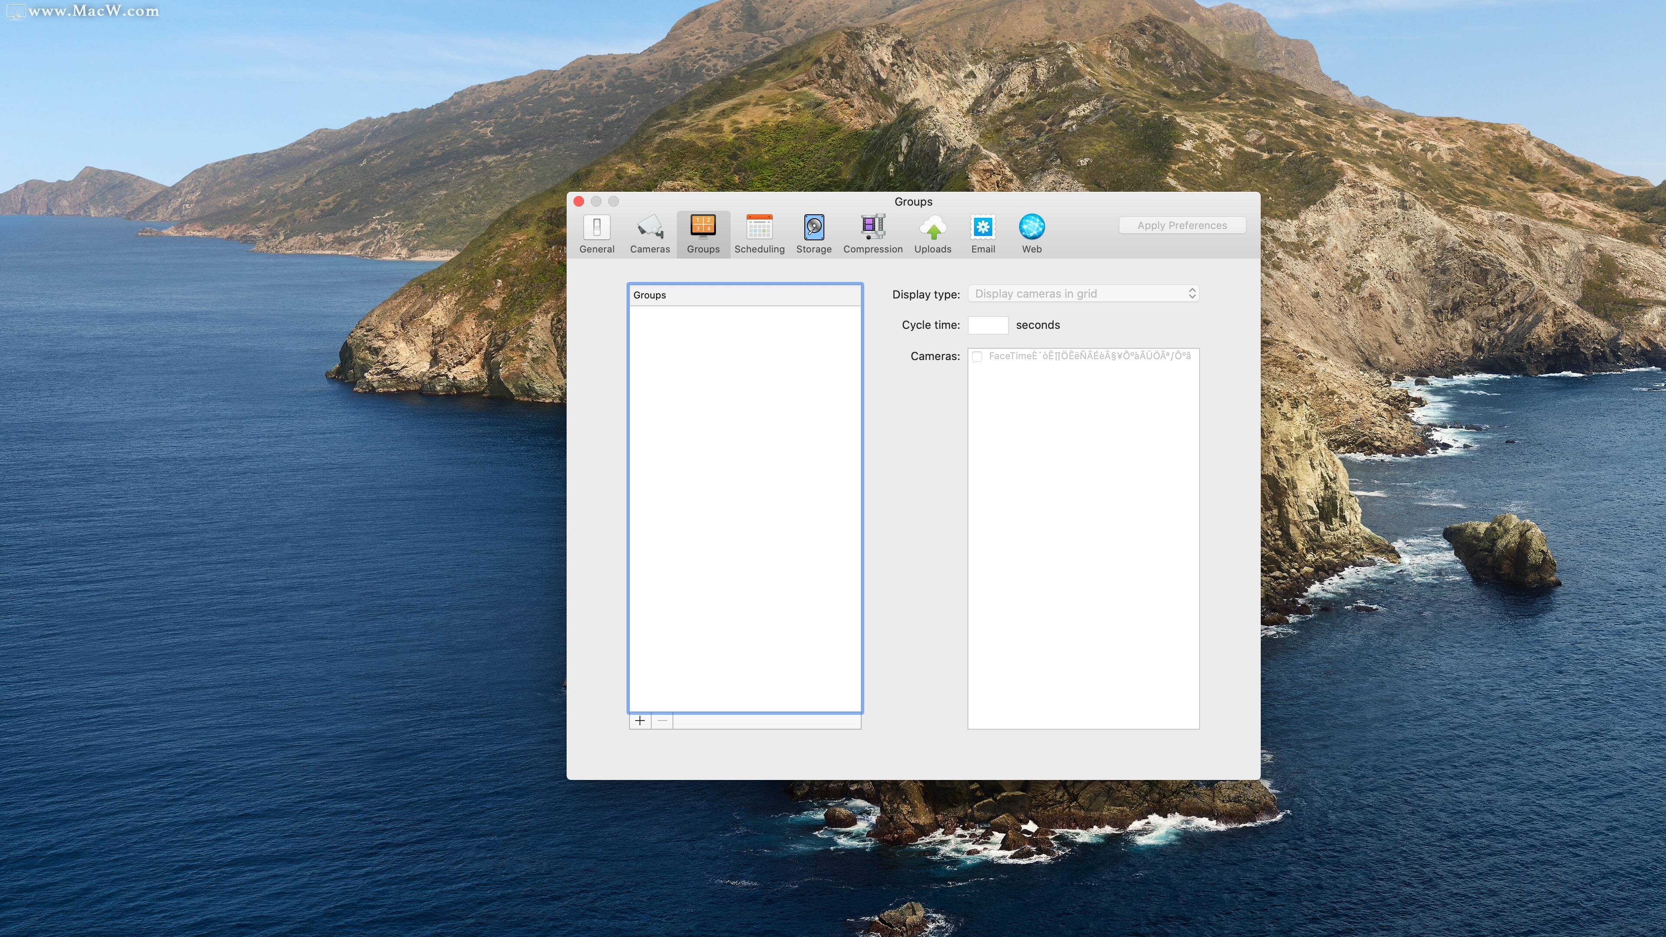The image size is (1666, 937).
Task: Toggle the FaceTime camera checkbox
Action: tap(977, 356)
